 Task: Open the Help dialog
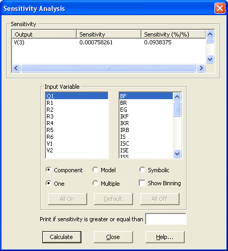point(165,237)
